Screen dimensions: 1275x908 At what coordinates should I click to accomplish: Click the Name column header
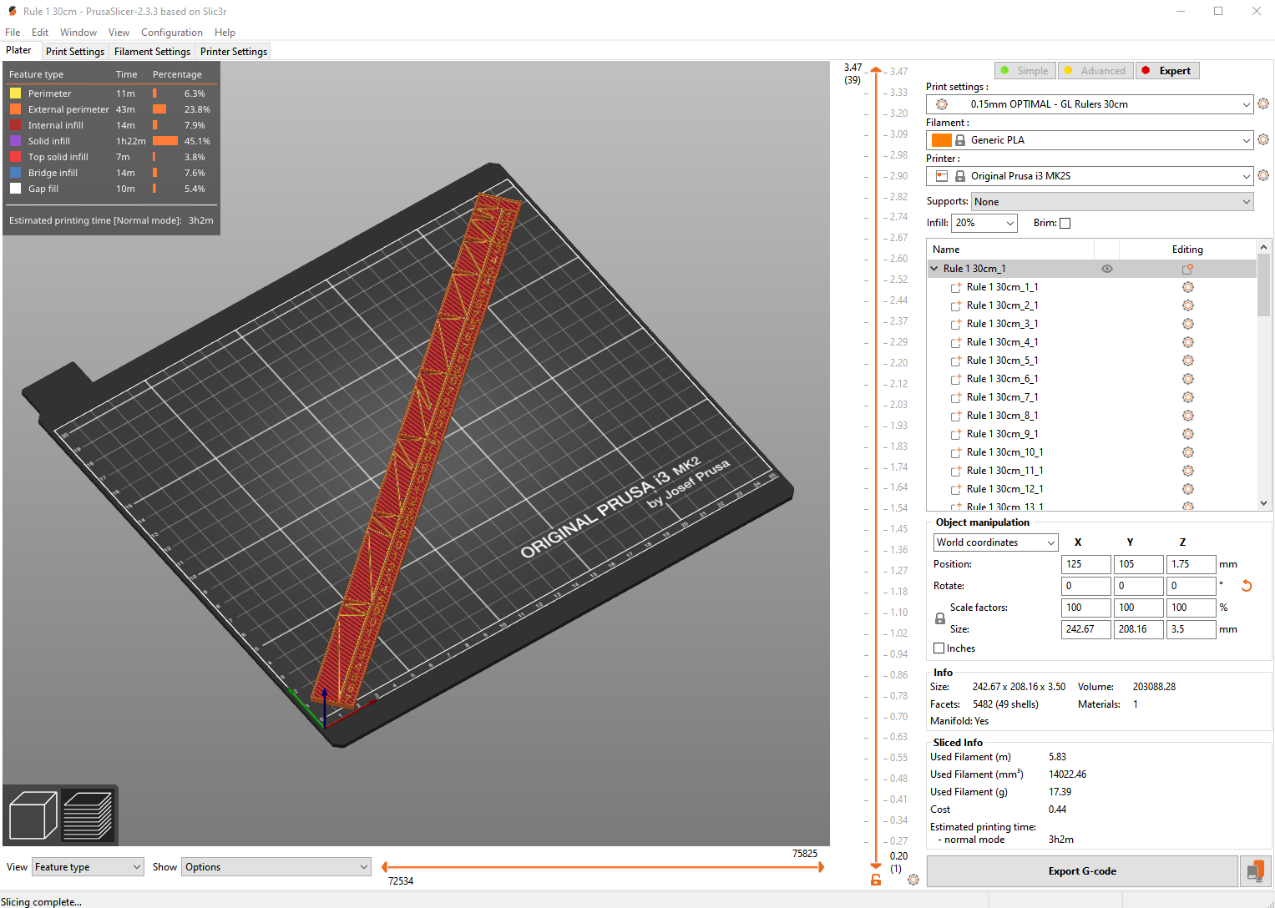pos(1010,250)
